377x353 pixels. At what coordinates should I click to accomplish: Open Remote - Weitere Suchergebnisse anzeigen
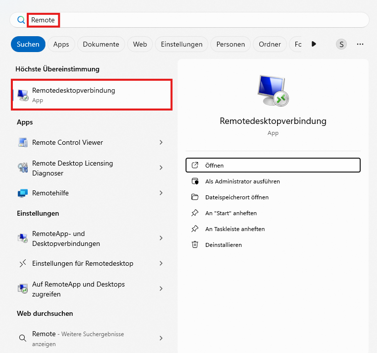tap(91, 339)
